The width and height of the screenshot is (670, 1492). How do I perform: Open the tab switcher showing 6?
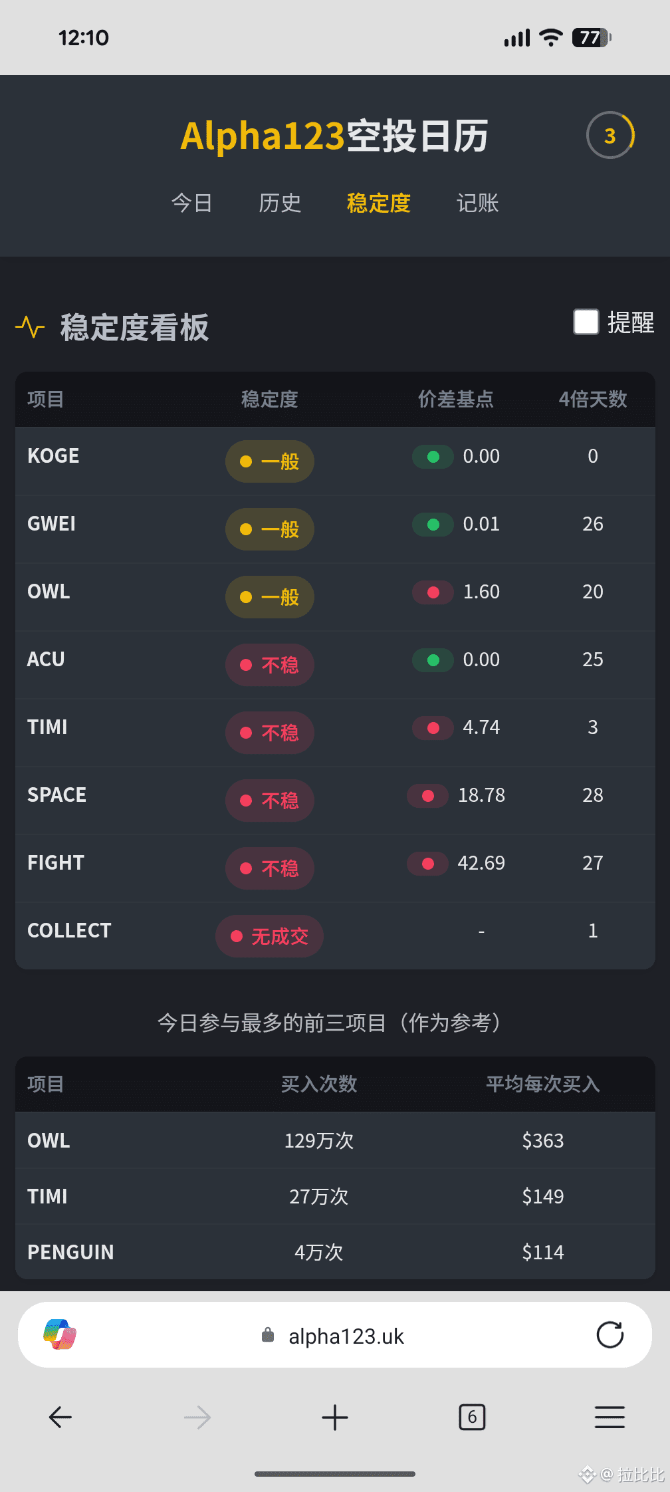coord(472,1418)
